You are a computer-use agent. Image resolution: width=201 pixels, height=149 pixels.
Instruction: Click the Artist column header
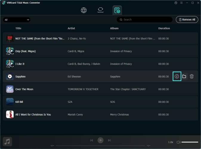coord(71,28)
